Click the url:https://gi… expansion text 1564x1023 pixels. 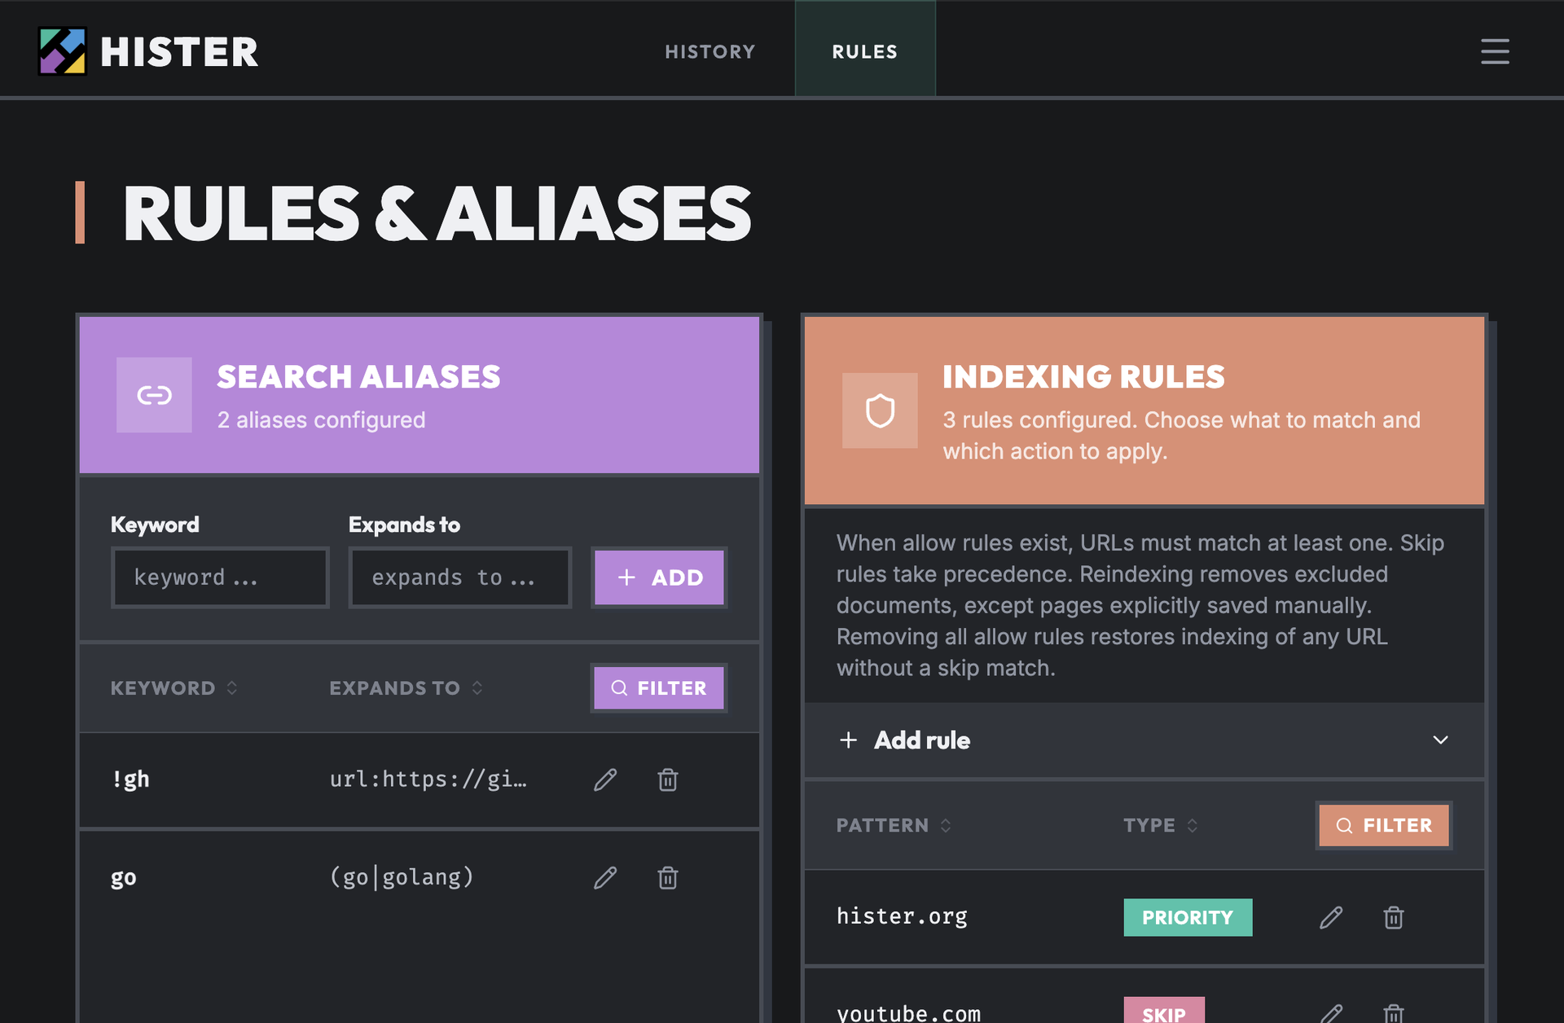(428, 779)
